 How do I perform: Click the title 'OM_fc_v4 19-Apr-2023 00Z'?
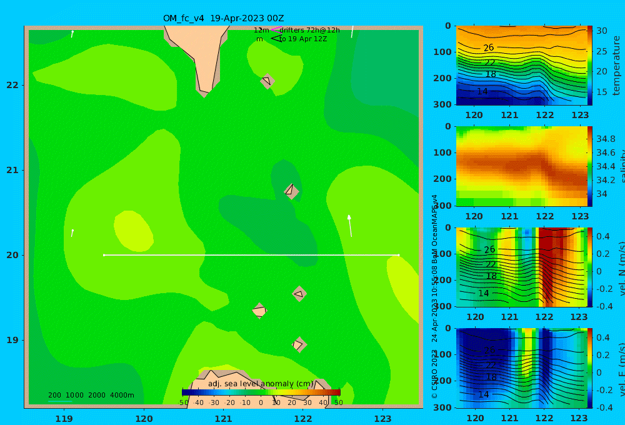click(x=223, y=18)
